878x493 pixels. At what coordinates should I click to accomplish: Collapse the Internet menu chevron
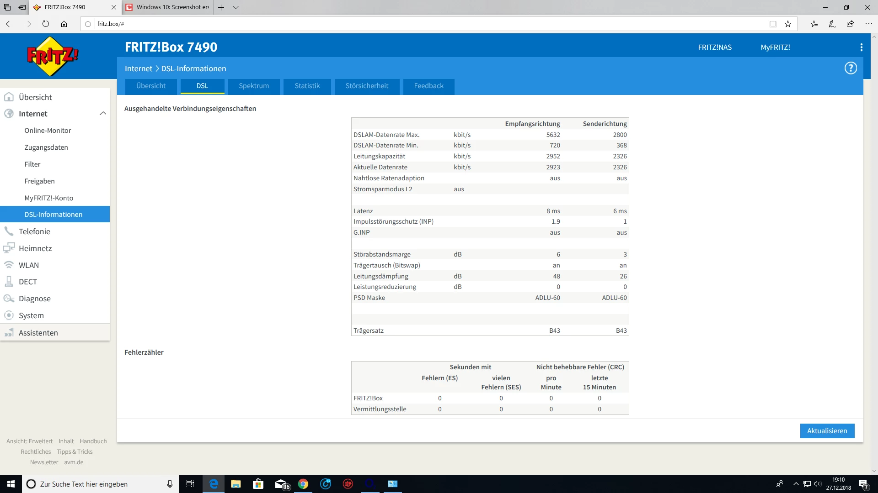pyautogui.click(x=103, y=114)
